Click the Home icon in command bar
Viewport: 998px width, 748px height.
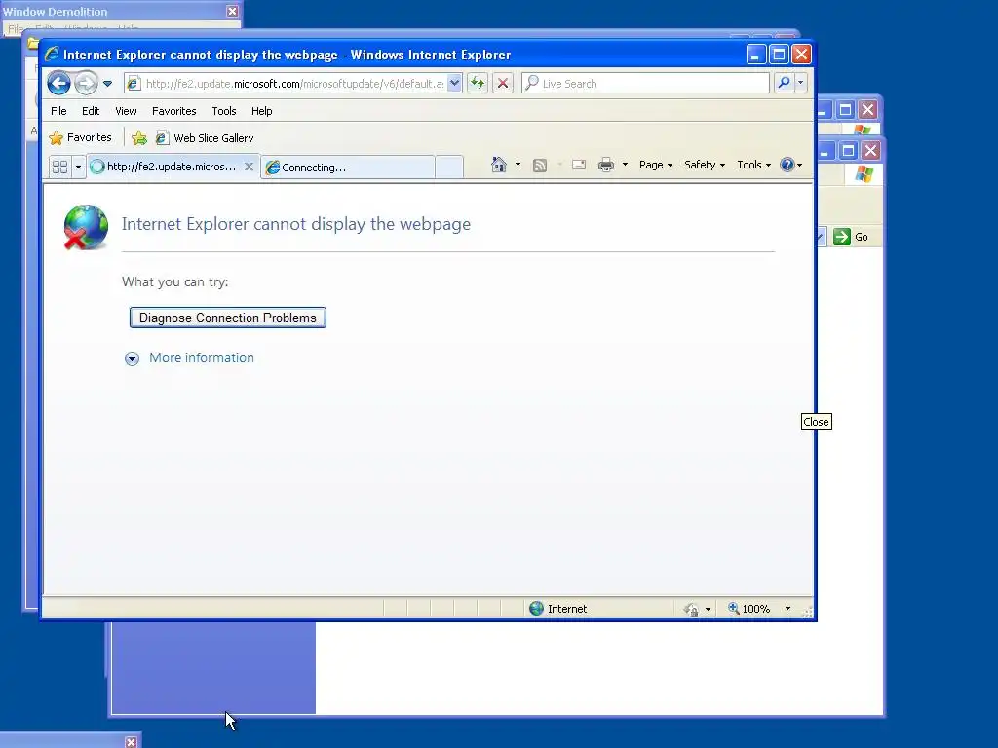click(x=498, y=165)
